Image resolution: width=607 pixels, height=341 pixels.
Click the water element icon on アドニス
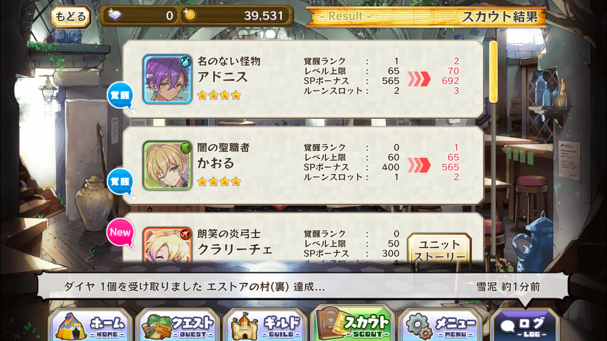(x=186, y=61)
